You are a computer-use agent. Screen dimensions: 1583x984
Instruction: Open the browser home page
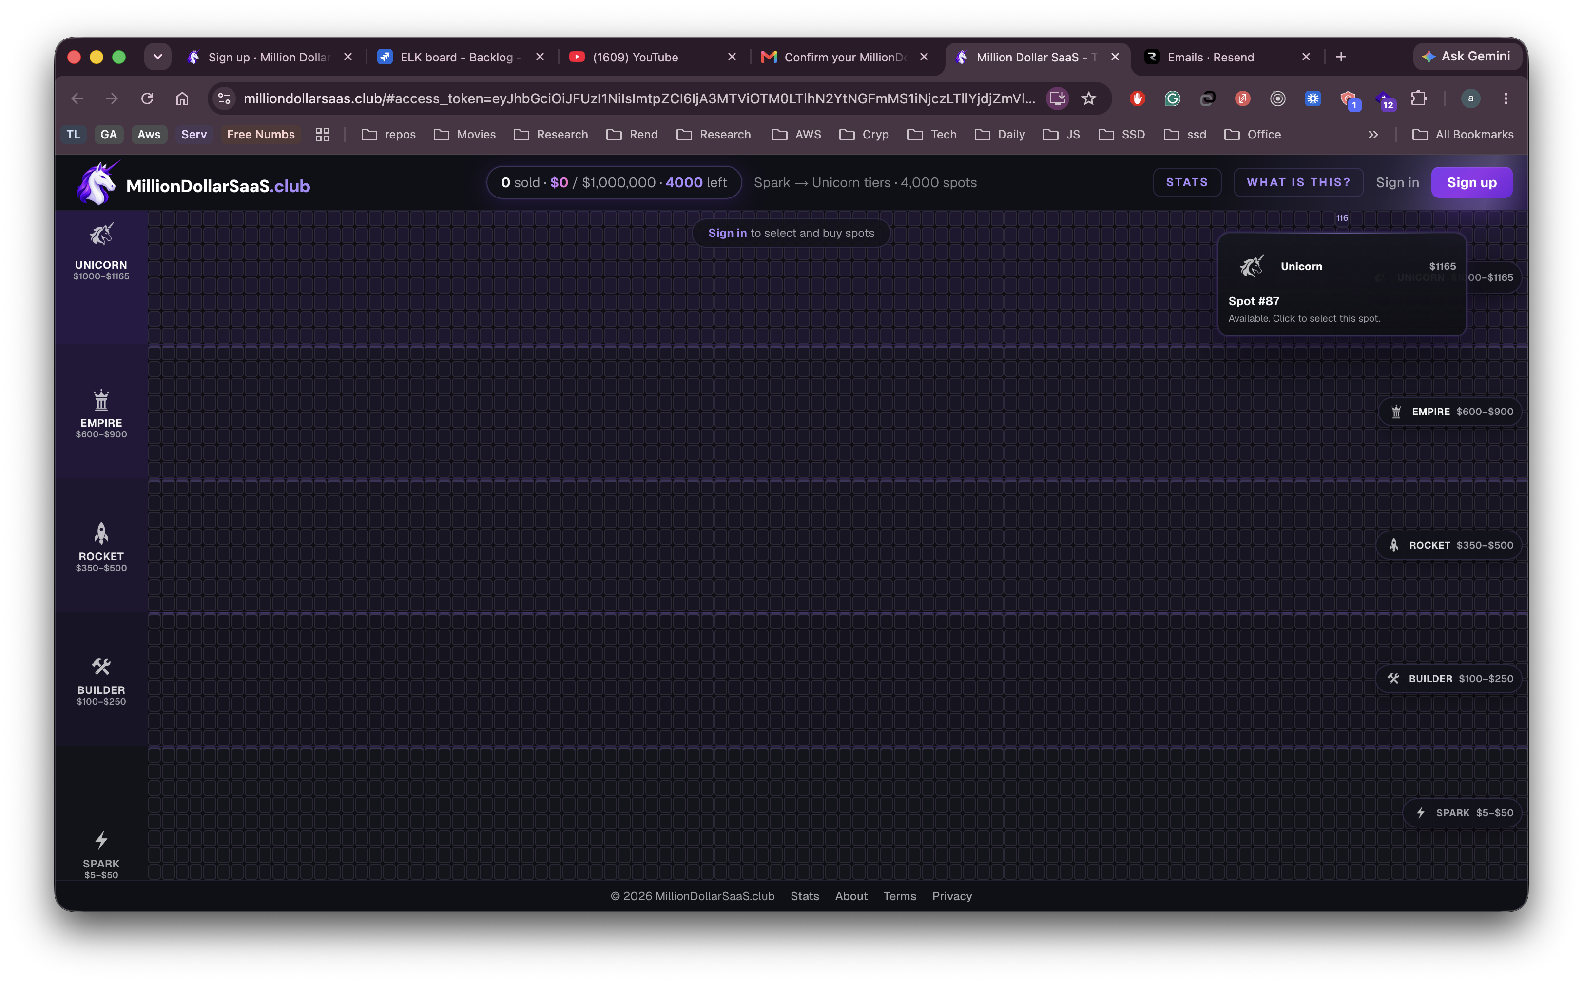[x=182, y=98]
